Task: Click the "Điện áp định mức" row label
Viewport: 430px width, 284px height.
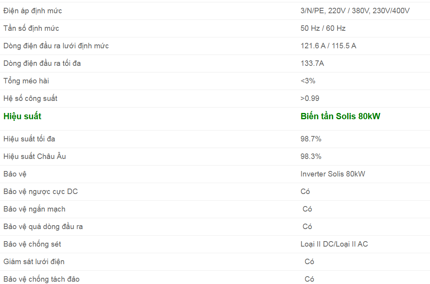Action: click(x=33, y=11)
